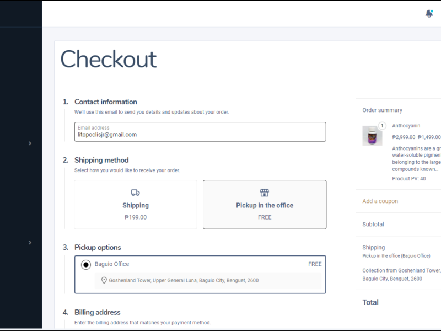The image size is (441, 331).
Task: Click the Order summary header
Action: 383,110
